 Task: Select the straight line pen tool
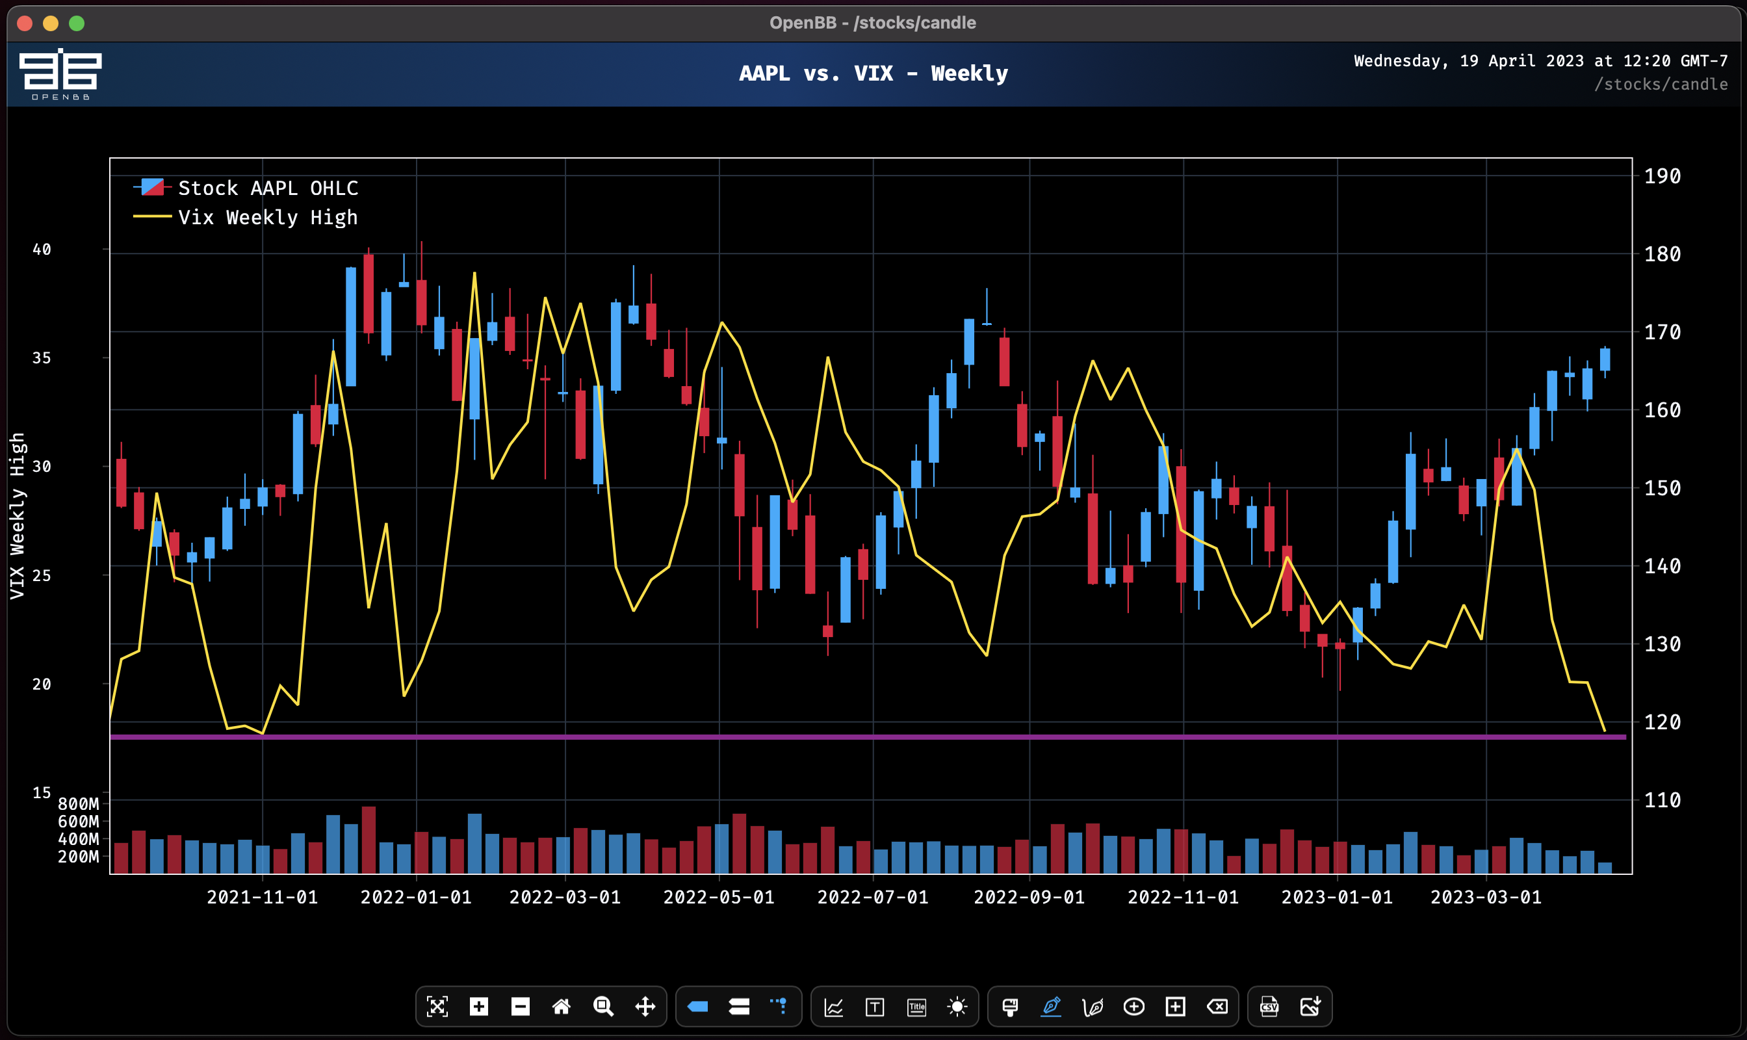pyautogui.click(x=1051, y=1007)
